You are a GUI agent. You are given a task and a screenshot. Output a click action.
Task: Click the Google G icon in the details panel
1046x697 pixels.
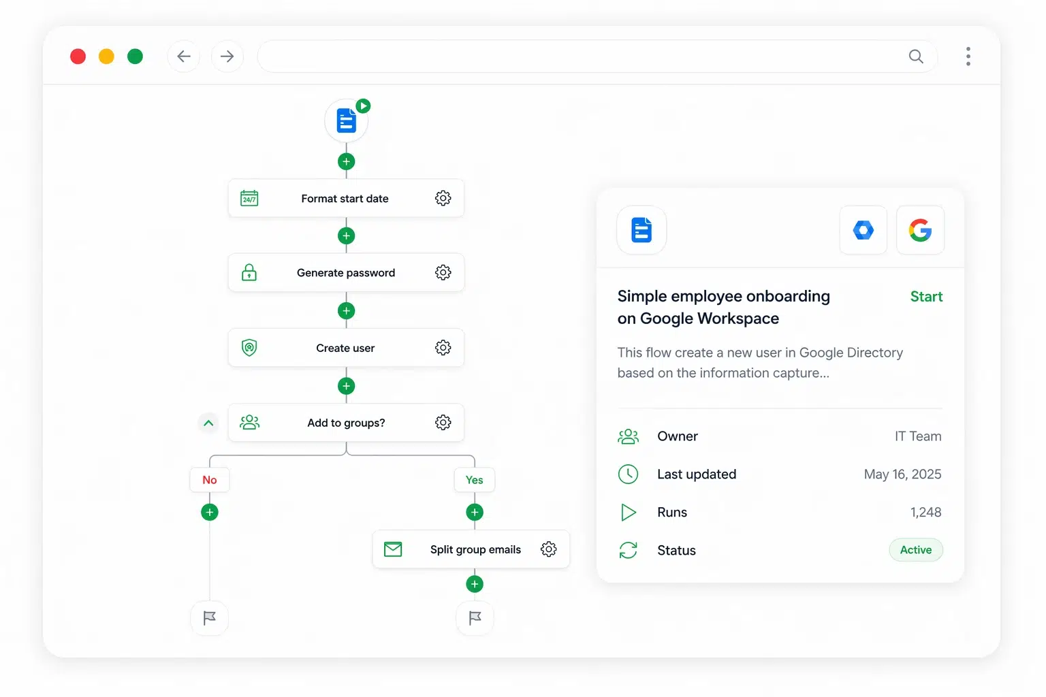tap(920, 230)
